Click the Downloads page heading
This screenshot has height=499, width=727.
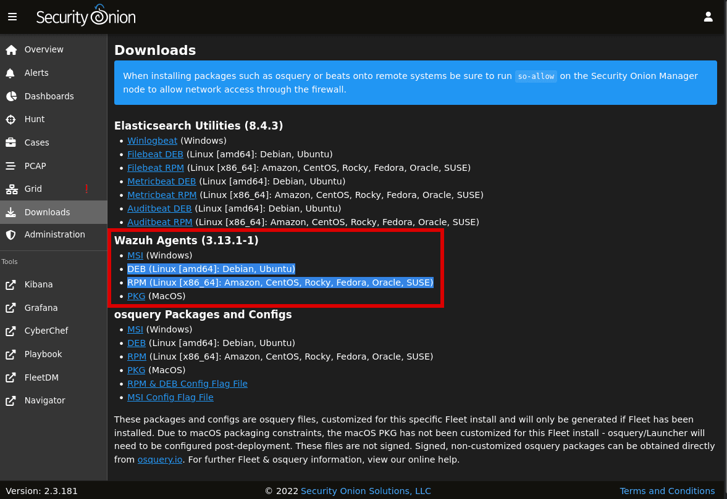(x=155, y=50)
